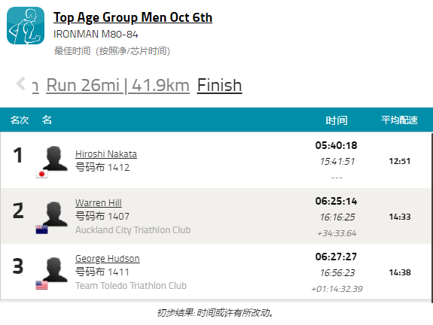Click the United States flag icon
The height and width of the screenshot is (325, 433).
[41, 285]
